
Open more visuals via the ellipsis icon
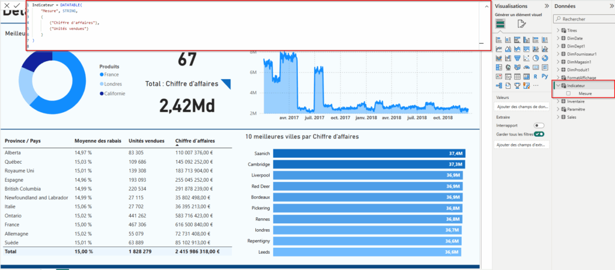click(x=535, y=85)
